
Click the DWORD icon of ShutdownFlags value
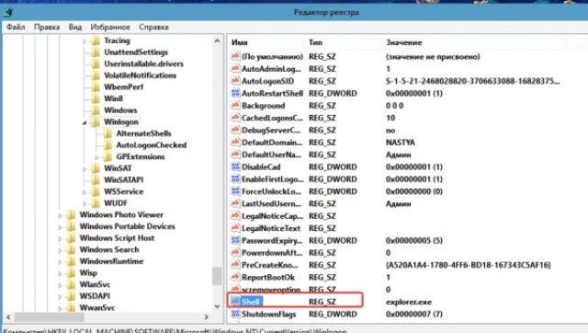(235, 314)
